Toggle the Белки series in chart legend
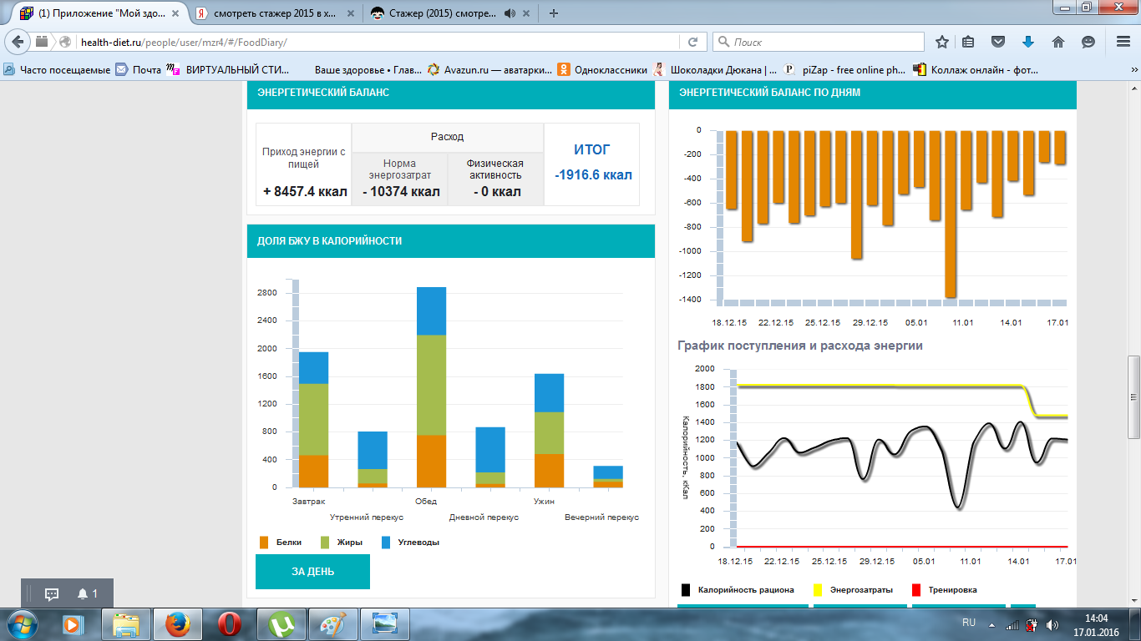Image resolution: width=1141 pixels, height=641 pixels. (x=266, y=543)
